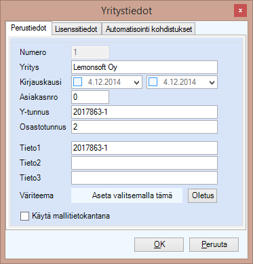This screenshot has height=264, width=253.
Task: Enable the first Kirjauskausi date checkbox
Action: click(x=78, y=82)
